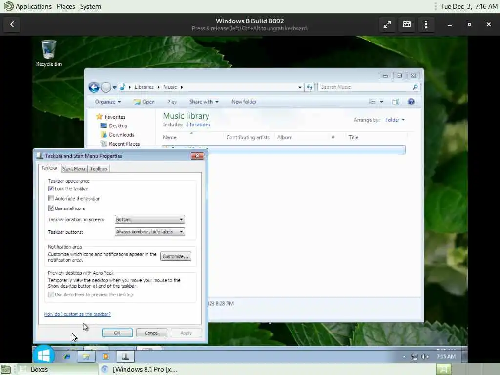Sort by Contributing artists column header
This screenshot has width=500, height=375.
point(248,137)
